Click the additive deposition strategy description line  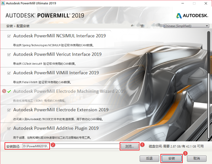click(x=52, y=138)
